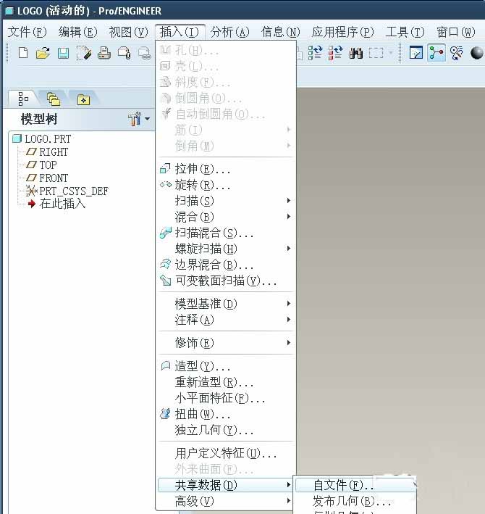Click the selection box toolbar icon
Screen dimensions: 485x514
[x=376, y=53]
